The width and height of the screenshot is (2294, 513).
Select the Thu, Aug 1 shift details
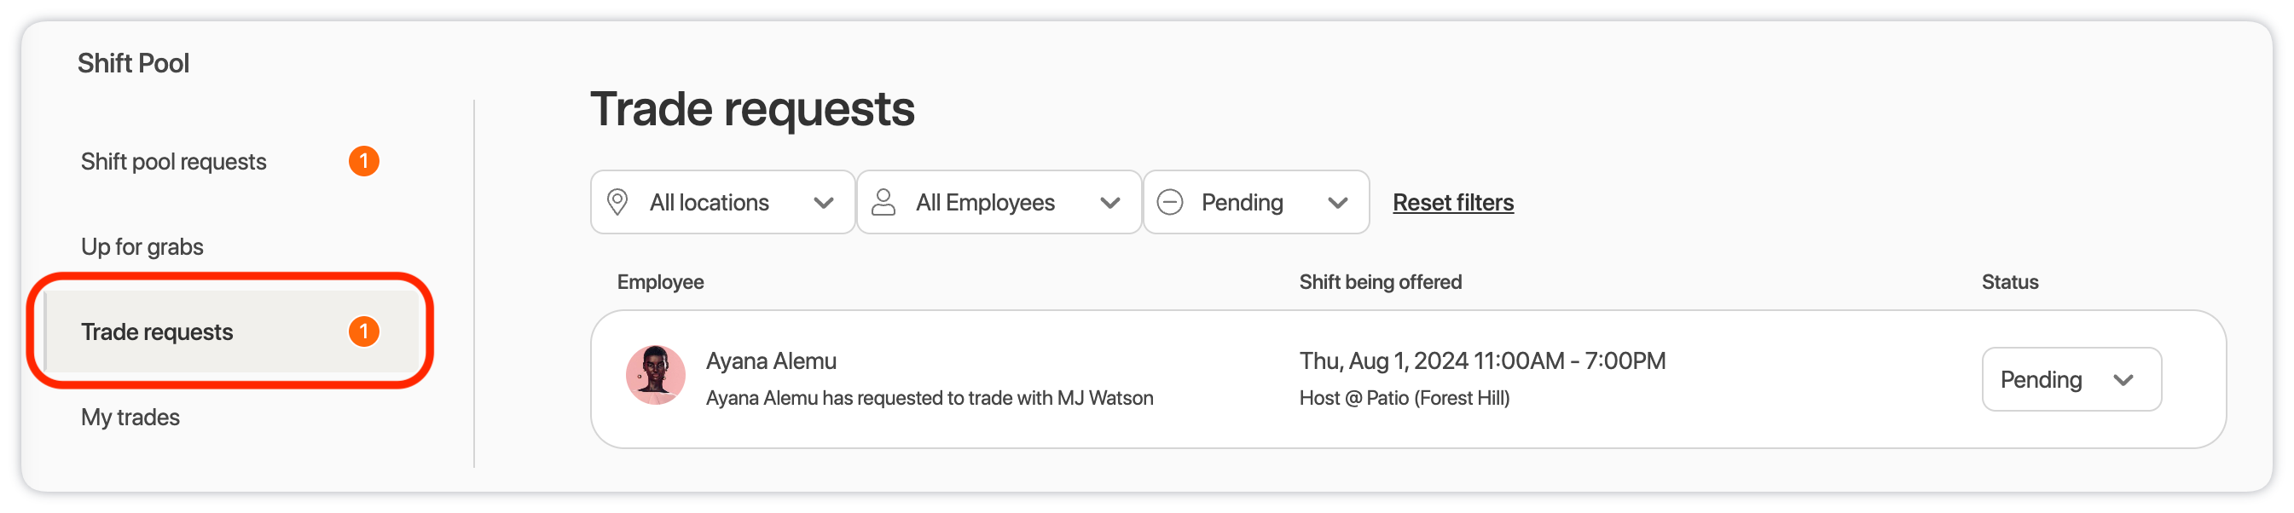pos(1482,360)
